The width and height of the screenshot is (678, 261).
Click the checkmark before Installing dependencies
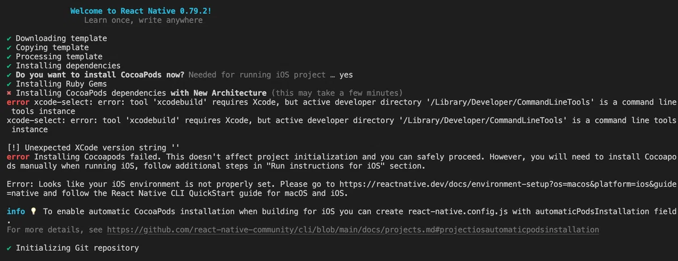pyautogui.click(x=10, y=66)
